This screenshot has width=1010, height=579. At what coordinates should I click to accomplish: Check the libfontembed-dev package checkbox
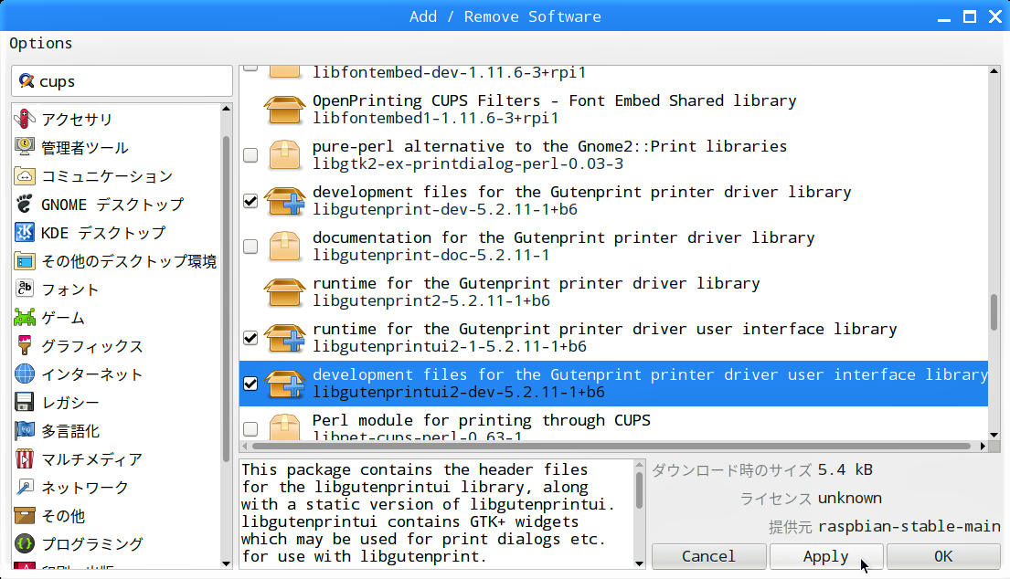tap(250, 68)
